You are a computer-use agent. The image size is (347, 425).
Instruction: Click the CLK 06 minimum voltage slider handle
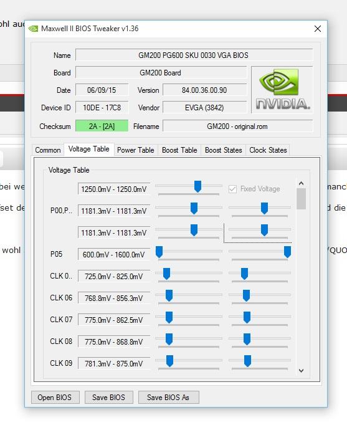(169, 296)
